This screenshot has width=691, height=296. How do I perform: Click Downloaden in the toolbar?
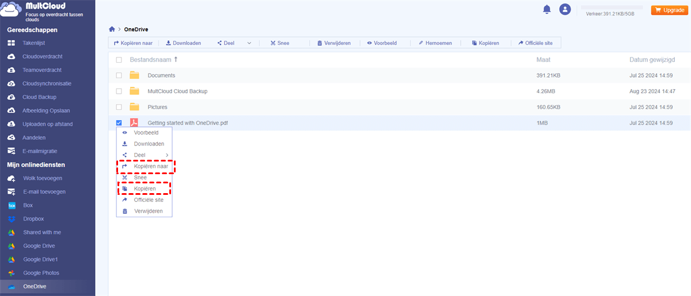click(x=183, y=43)
